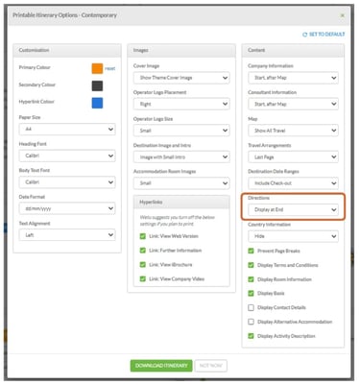
Task: Toggle Display Activity Description checkbox
Action: tap(251, 336)
